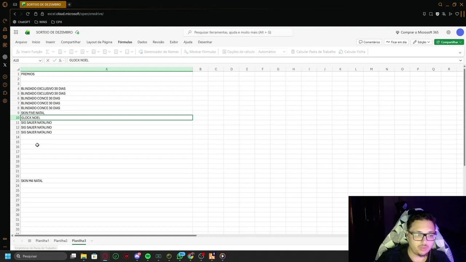Go back in the browser
The image size is (466, 262).
coord(15,14)
